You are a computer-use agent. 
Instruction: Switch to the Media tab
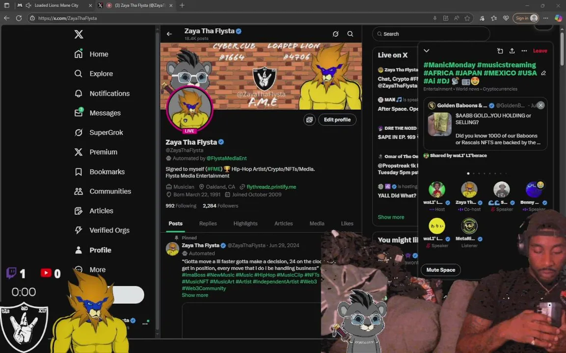pyautogui.click(x=317, y=224)
